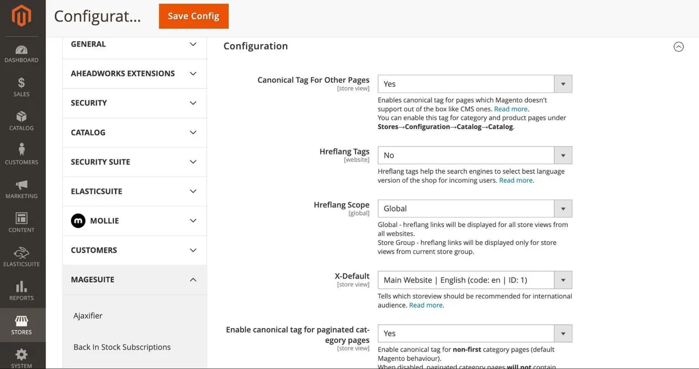699x369 pixels.
Task: Click the Magento logo icon
Action: pyautogui.click(x=21, y=16)
